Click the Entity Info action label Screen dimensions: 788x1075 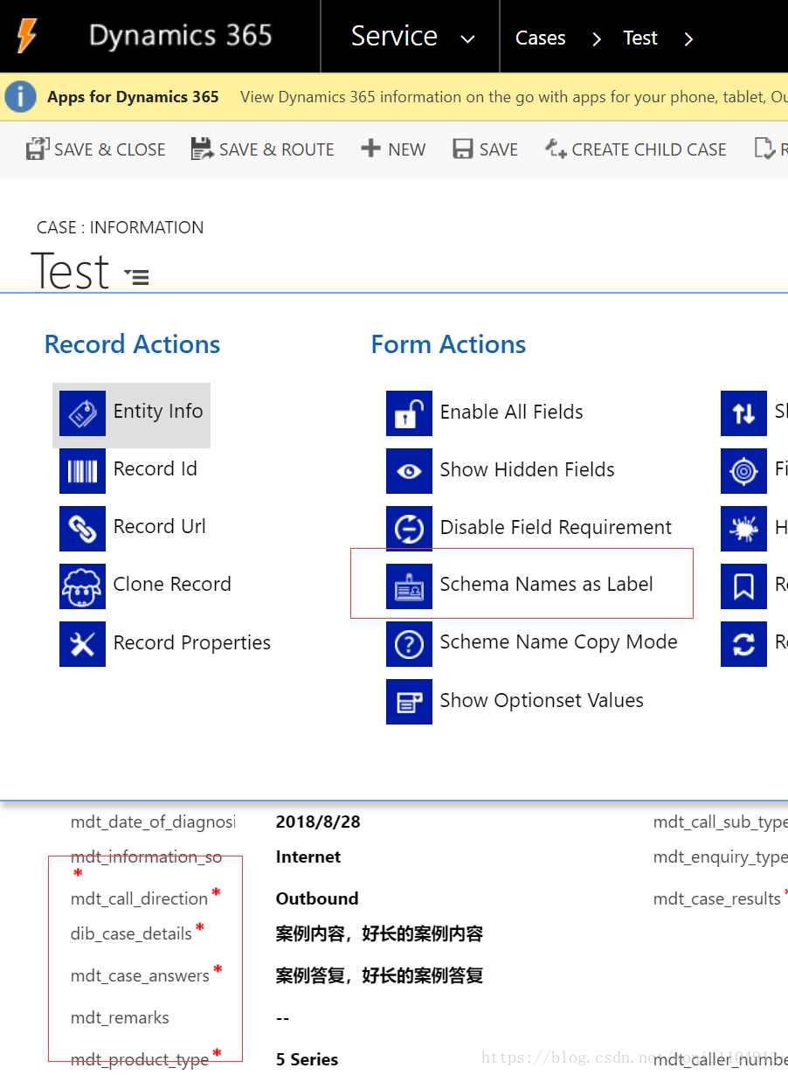tap(158, 411)
